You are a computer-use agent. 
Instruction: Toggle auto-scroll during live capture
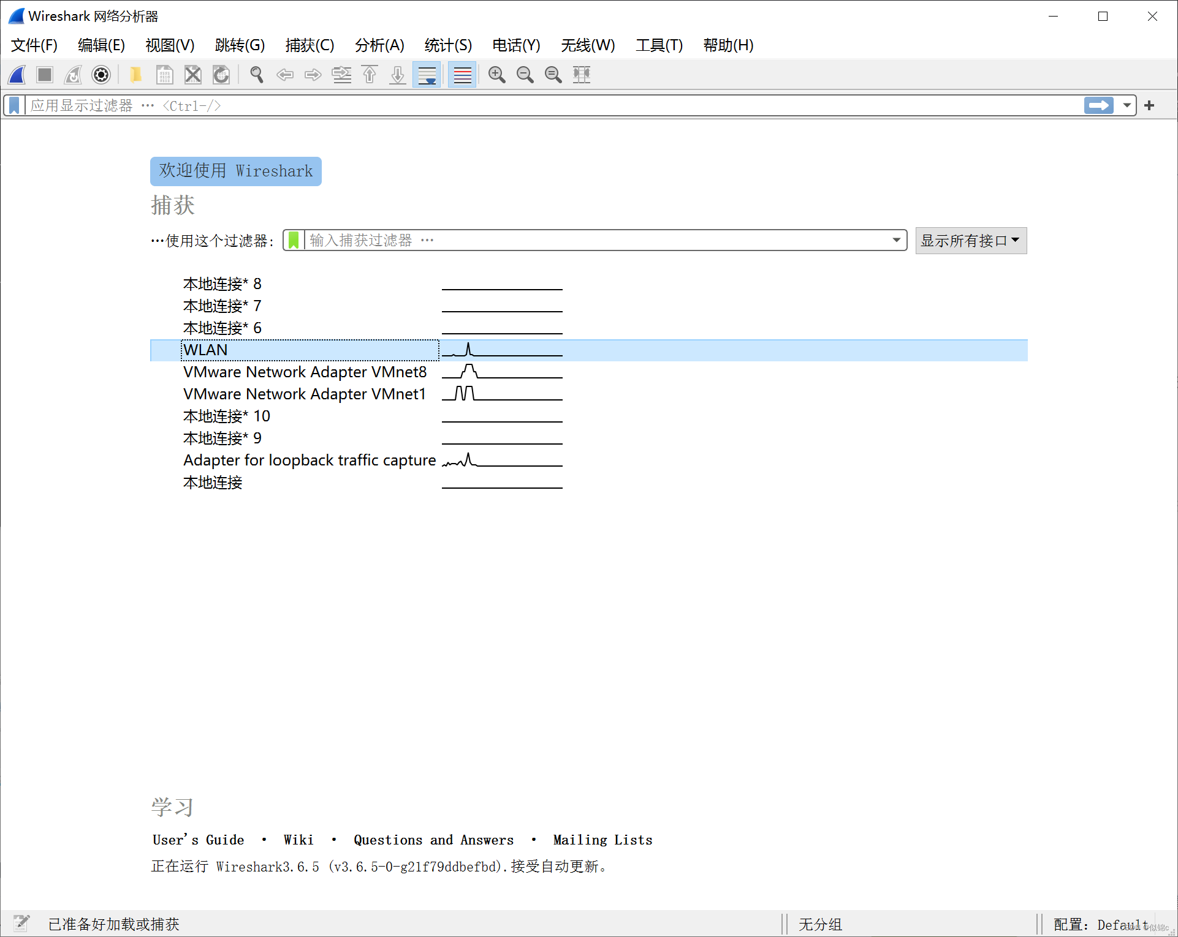[427, 75]
